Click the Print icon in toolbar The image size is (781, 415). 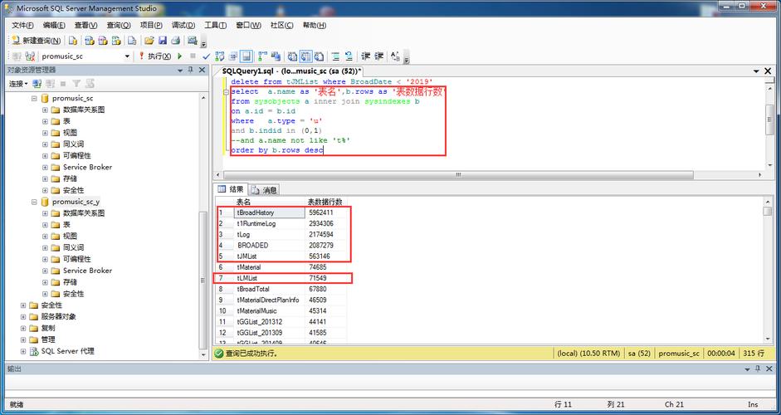point(175,41)
